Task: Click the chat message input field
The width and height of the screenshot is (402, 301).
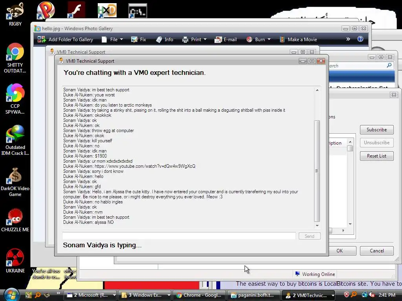Action: [x=179, y=236]
